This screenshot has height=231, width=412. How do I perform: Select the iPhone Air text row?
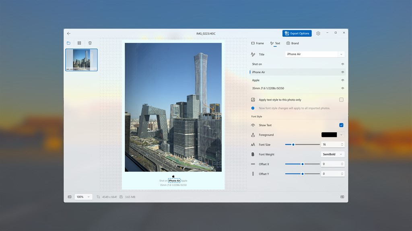[x=297, y=72]
